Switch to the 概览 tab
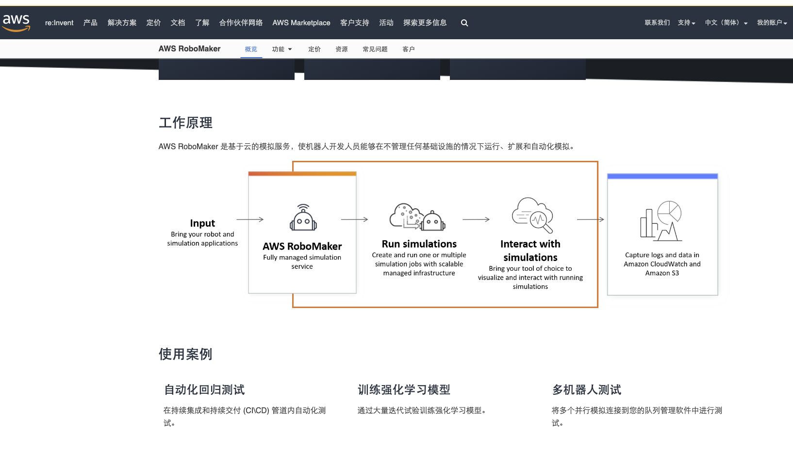This screenshot has width=793, height=465. 251,49
